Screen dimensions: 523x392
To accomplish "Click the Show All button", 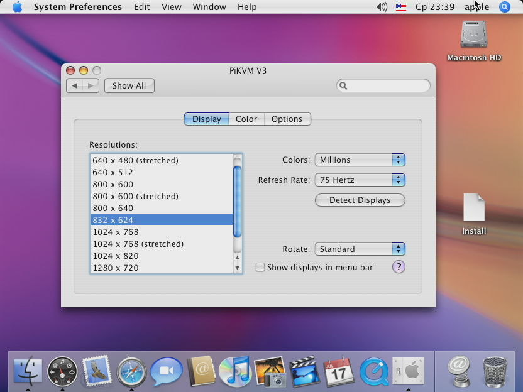I will 129,86.
